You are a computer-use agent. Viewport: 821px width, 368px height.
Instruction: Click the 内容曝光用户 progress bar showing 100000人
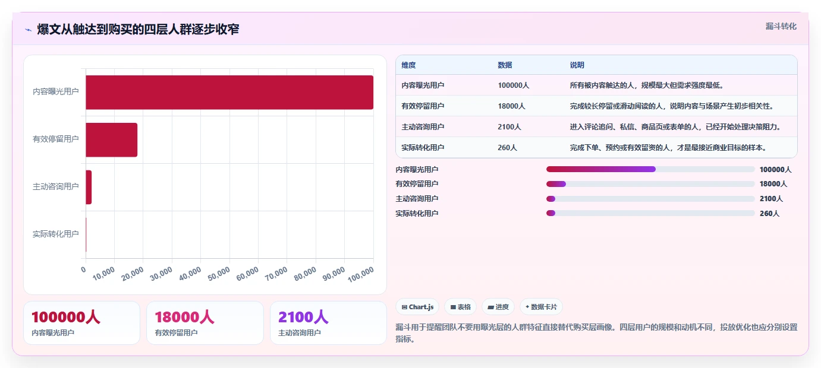point(650,169)
